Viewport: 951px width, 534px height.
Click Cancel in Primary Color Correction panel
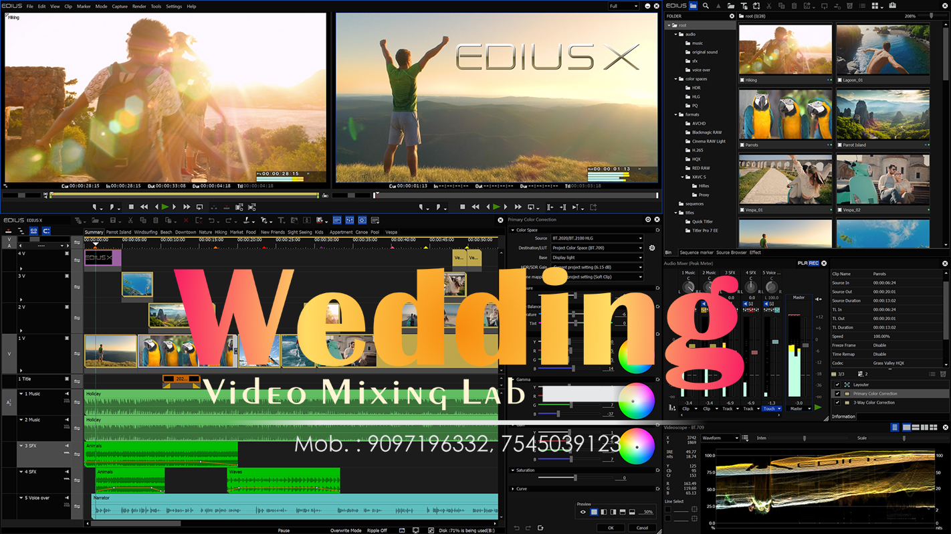(x=641, y=527)
